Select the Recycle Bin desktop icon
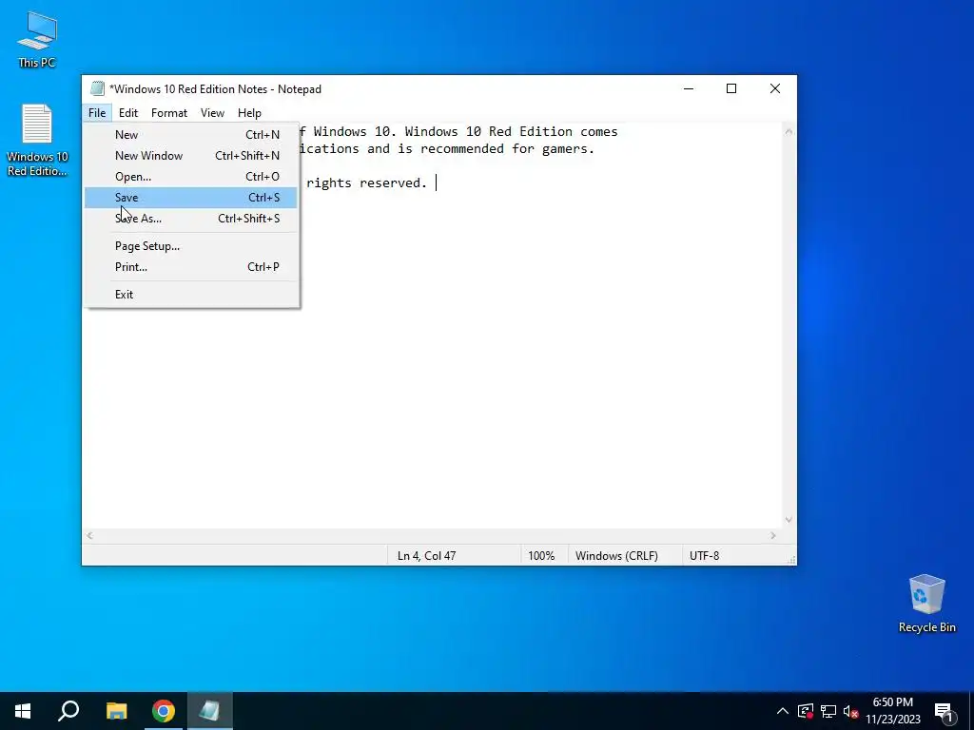This screenshot has height=730, width=974. [926, 604]
